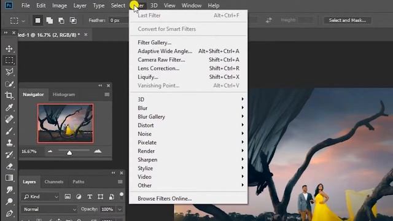
Task: Toggle layer filtering on or off
Action: coord(122,195)
